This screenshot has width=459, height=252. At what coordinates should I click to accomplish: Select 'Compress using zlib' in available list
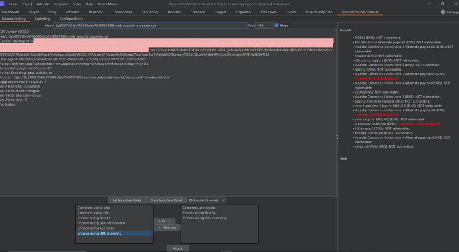(114, 213)
